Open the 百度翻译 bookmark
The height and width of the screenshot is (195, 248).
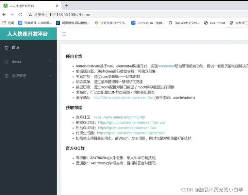pos(35,23)
